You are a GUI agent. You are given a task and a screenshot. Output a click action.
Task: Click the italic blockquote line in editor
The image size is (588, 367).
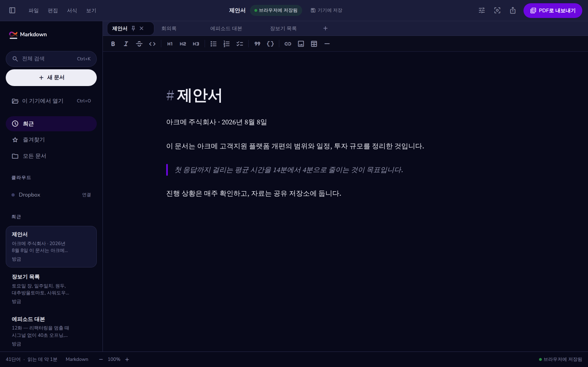coord(289,170)
